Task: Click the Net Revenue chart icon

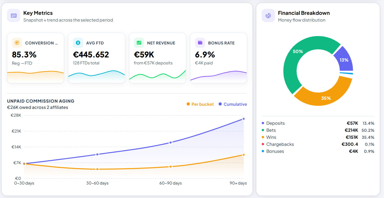Action: click(139, 43)
